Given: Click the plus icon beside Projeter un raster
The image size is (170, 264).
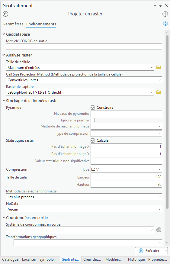Looking at the screenshot, I should point(165,14).
